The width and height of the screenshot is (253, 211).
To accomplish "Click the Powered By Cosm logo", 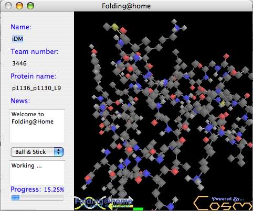I will (x=223, y=203).
